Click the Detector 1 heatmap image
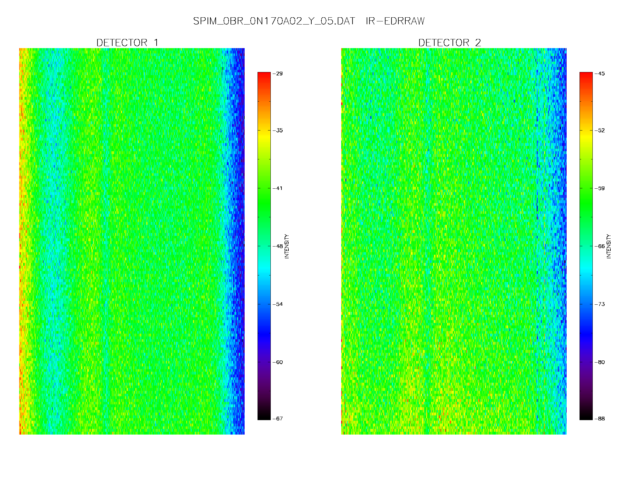Screen dimensions: 644x483 [132, 241]
